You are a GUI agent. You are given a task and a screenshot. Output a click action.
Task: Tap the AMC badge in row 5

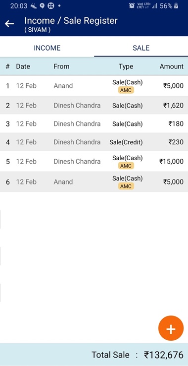pos(126,166)
